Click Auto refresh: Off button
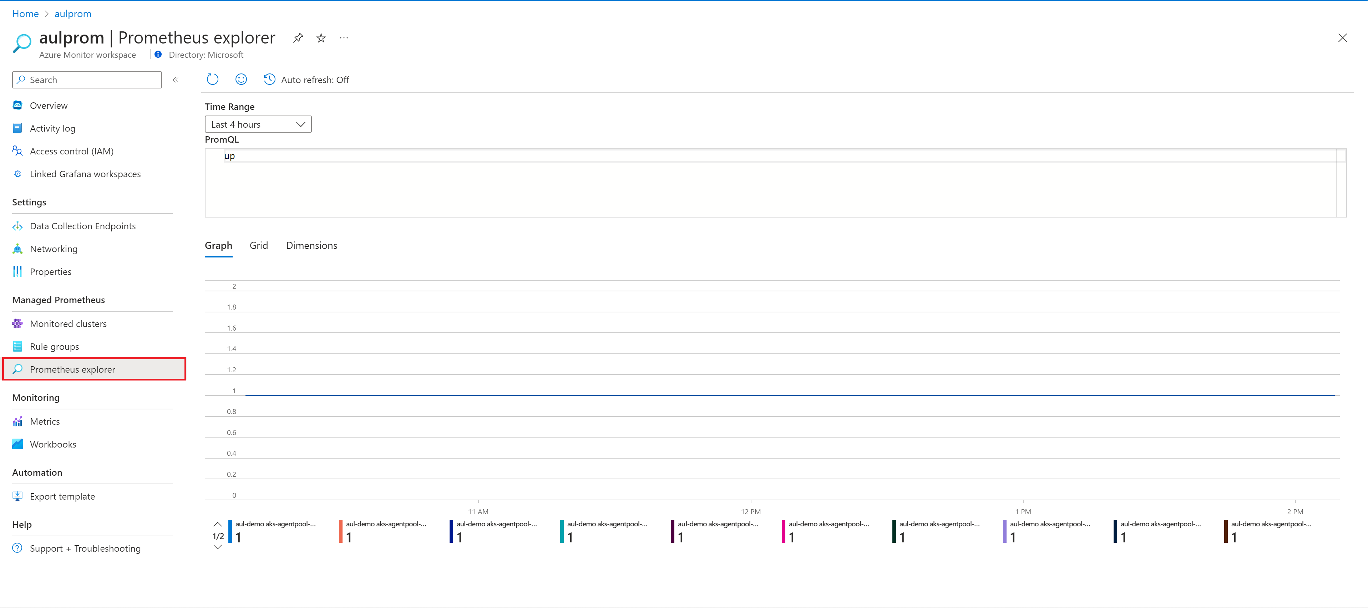 [307, 80]
